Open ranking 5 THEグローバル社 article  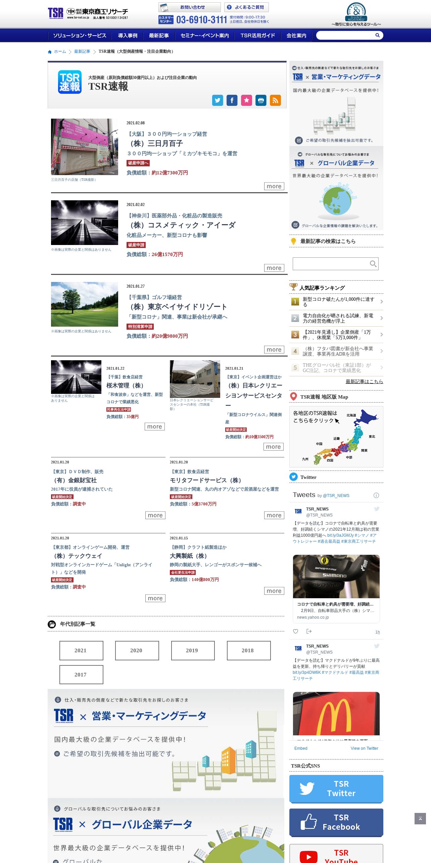[336, 368]
